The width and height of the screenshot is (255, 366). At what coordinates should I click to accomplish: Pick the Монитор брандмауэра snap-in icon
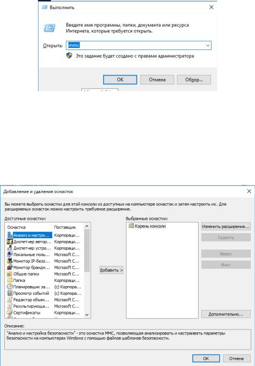click(x=10, y=267)
